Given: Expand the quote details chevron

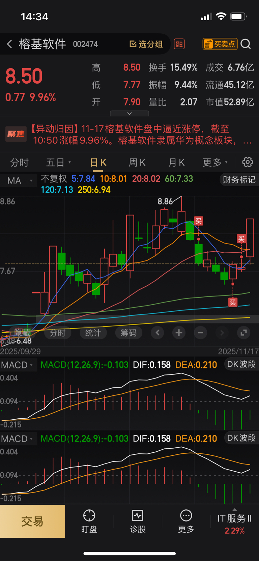Looking at the screenshot, I should point(129,113).
